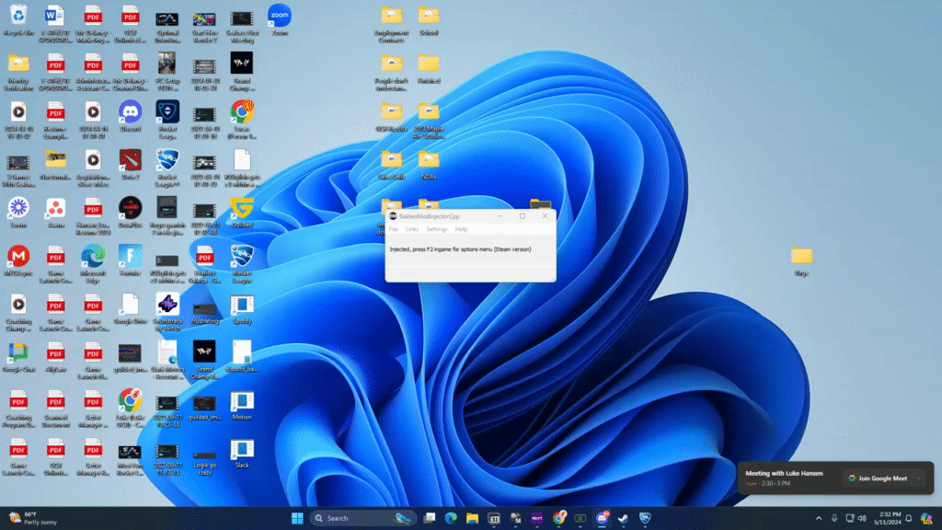Select the frustrating video file icon
This screenshot has height=530, width=942.
click(205, 313)
